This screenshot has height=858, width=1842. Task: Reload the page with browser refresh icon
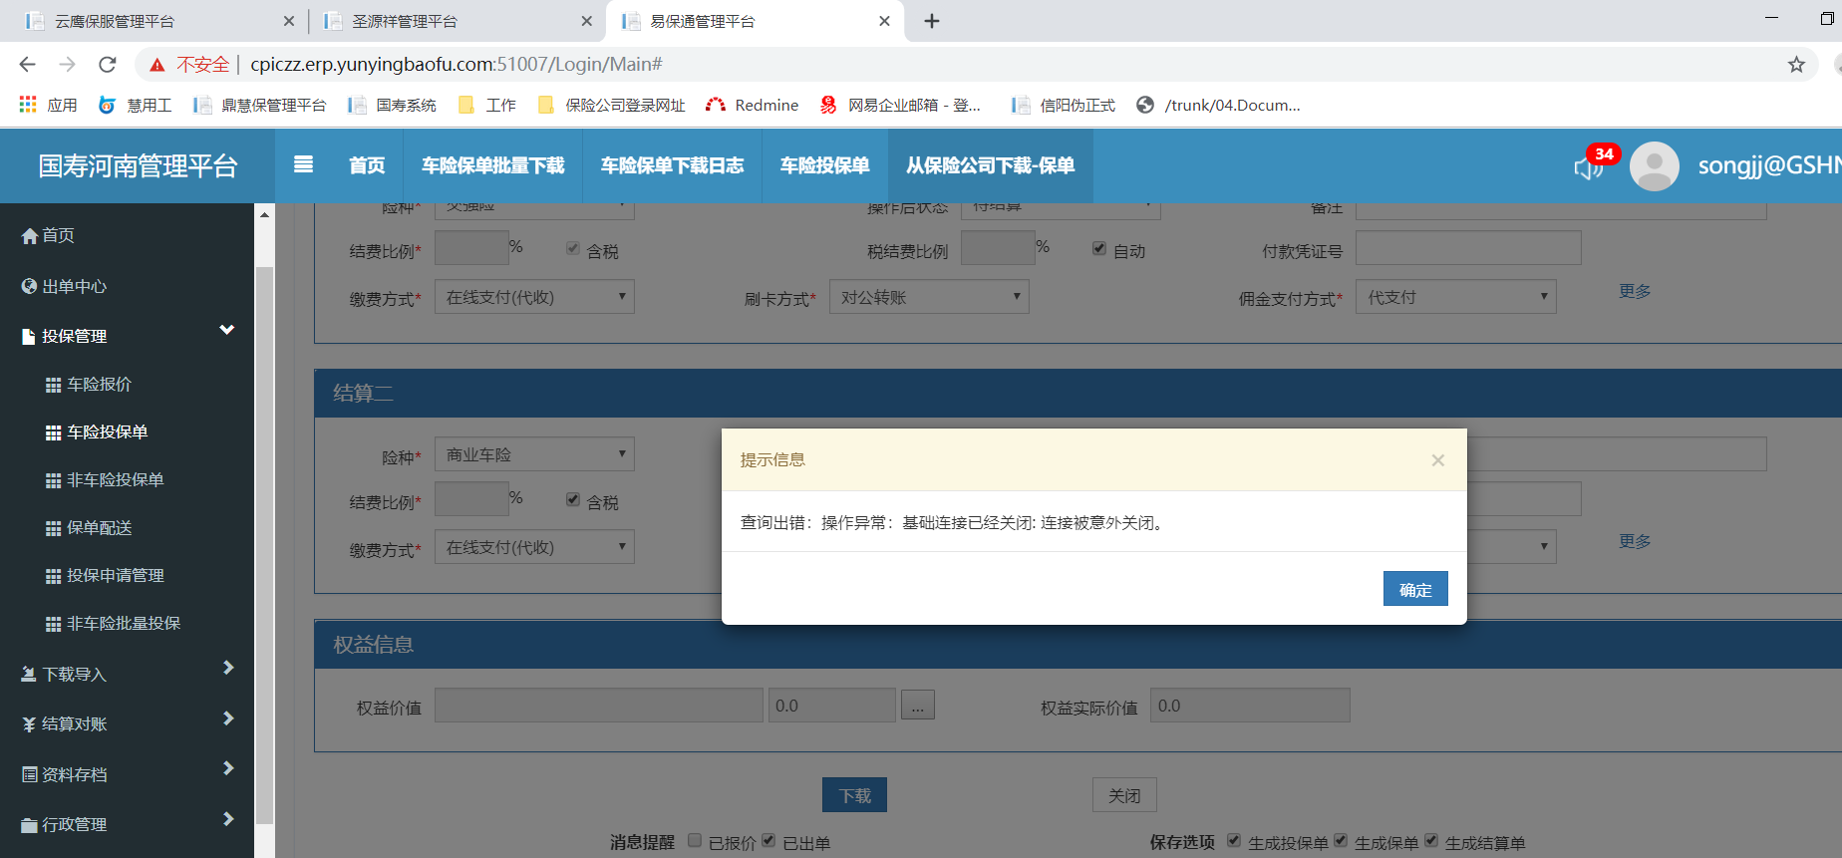coord(108,65)
